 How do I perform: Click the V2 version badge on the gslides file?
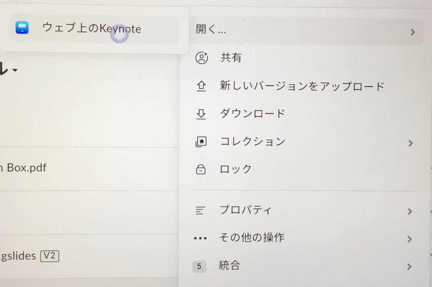coord(50,256)
